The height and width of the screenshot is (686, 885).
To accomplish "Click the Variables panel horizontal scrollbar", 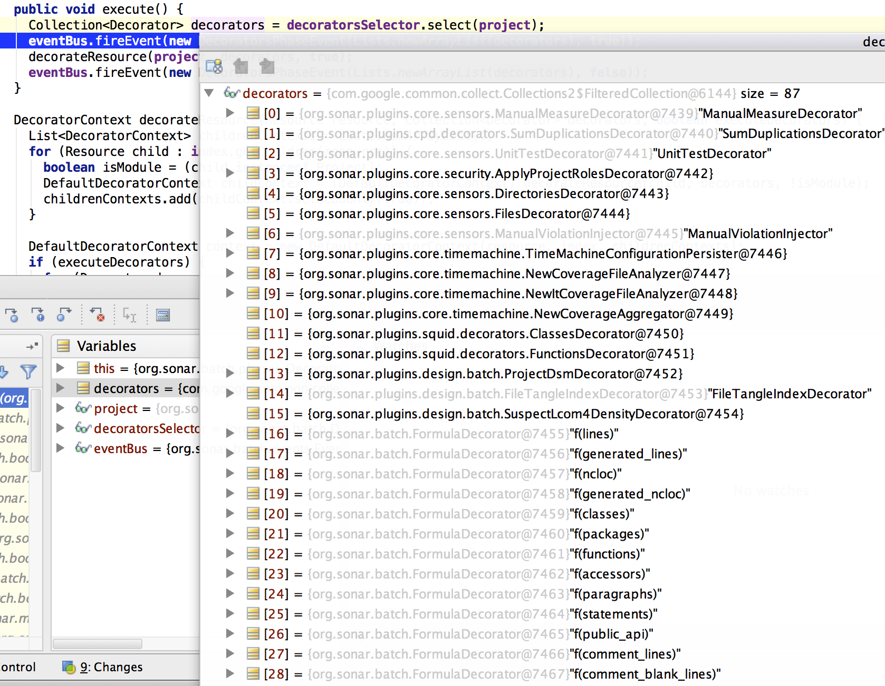I will point(98,644).
